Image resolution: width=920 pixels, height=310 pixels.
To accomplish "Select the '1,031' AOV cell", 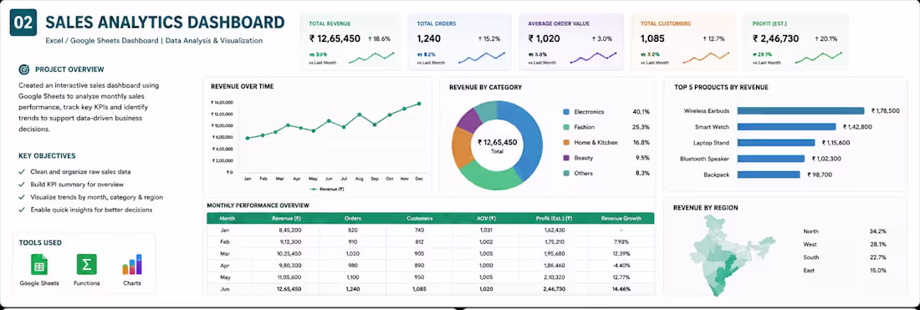I will tap(487, 230).
